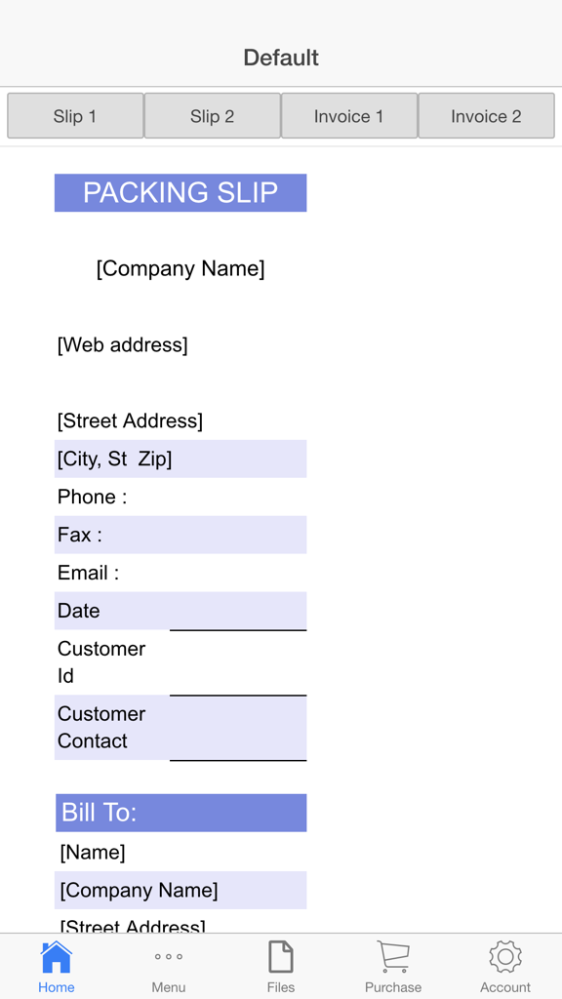Image resolution: width=562 pixels, height=999 pixels.
Task: Open the Menu icon with three dots
Action: click(x=168, y=966)
